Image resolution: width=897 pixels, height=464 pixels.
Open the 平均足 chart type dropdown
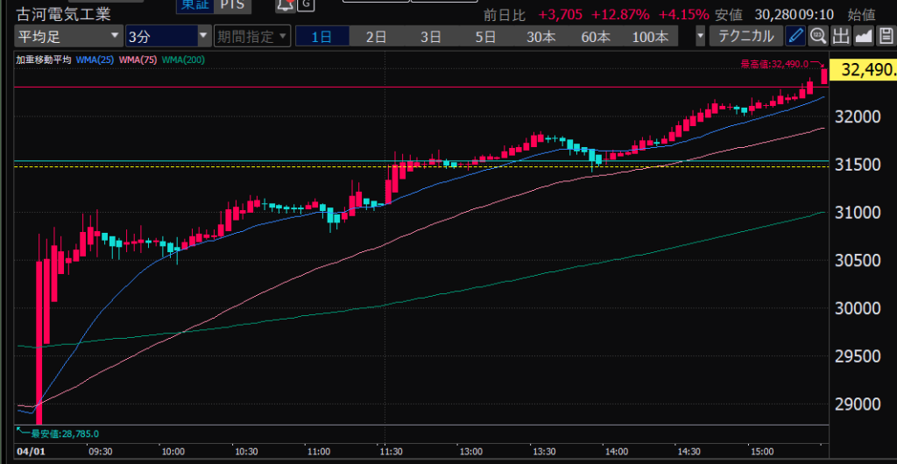[67, 36]
